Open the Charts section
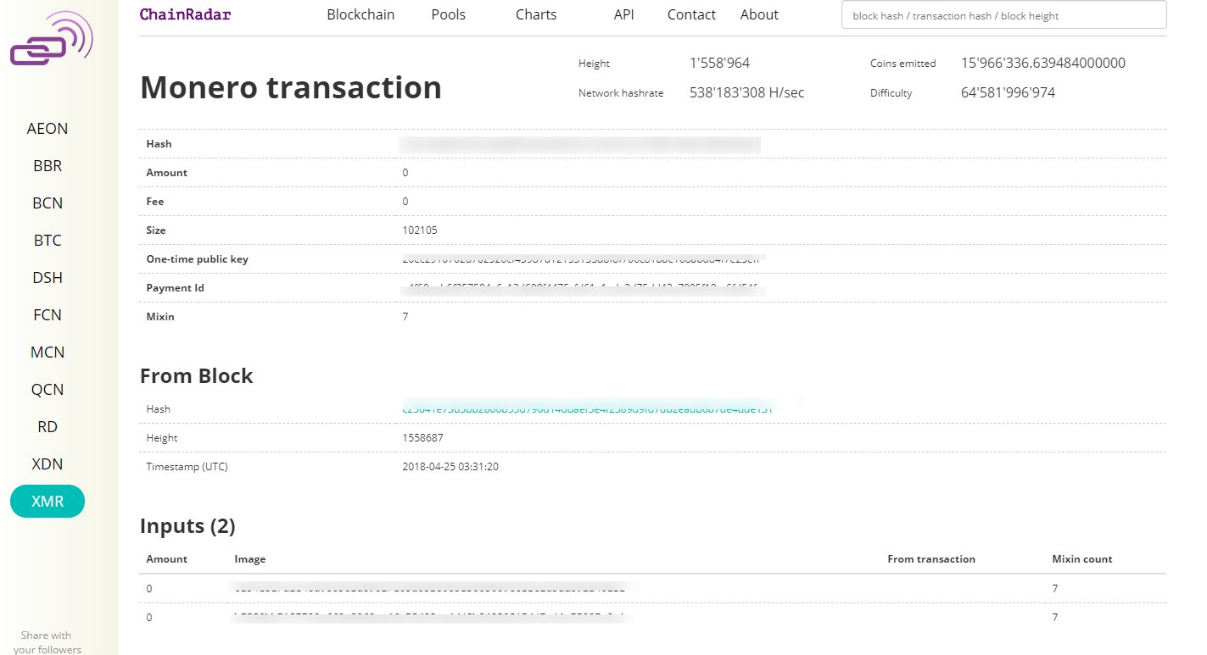The image size is (1207, 655). (x=536, y=14)
